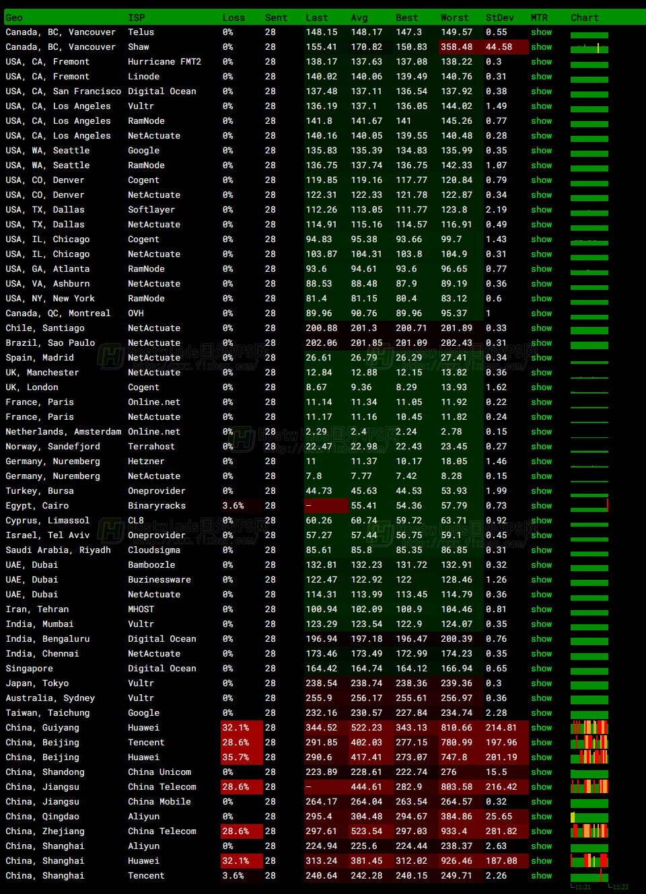Click 32.1% loss for Guiyang Huawei
The width and height of the screenshot is (646, 894).
(236, 728)
